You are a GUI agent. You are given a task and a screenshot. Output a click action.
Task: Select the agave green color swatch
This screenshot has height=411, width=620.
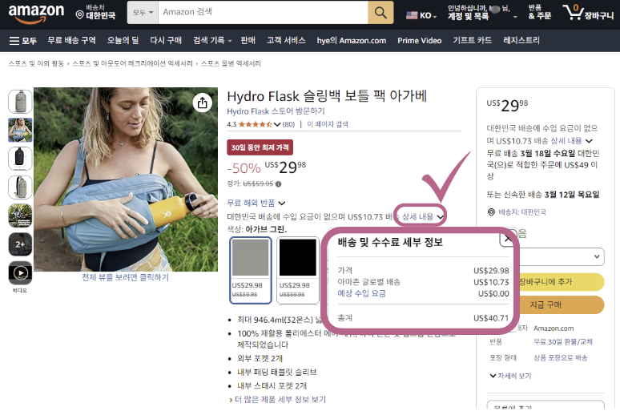(250, 271)
